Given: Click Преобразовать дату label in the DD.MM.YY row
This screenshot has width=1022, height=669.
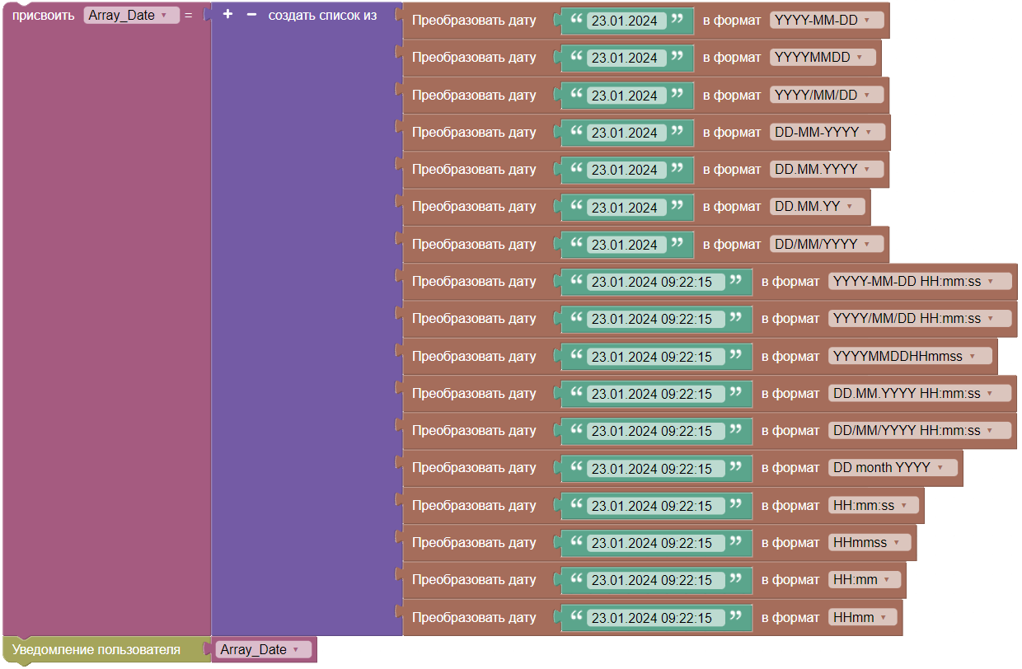Looking at the screenshot, I should pyautogui.click(x=474, y=207).
